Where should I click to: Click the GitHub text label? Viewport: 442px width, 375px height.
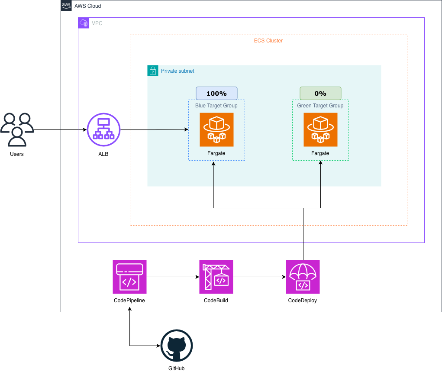pos(176,369)
